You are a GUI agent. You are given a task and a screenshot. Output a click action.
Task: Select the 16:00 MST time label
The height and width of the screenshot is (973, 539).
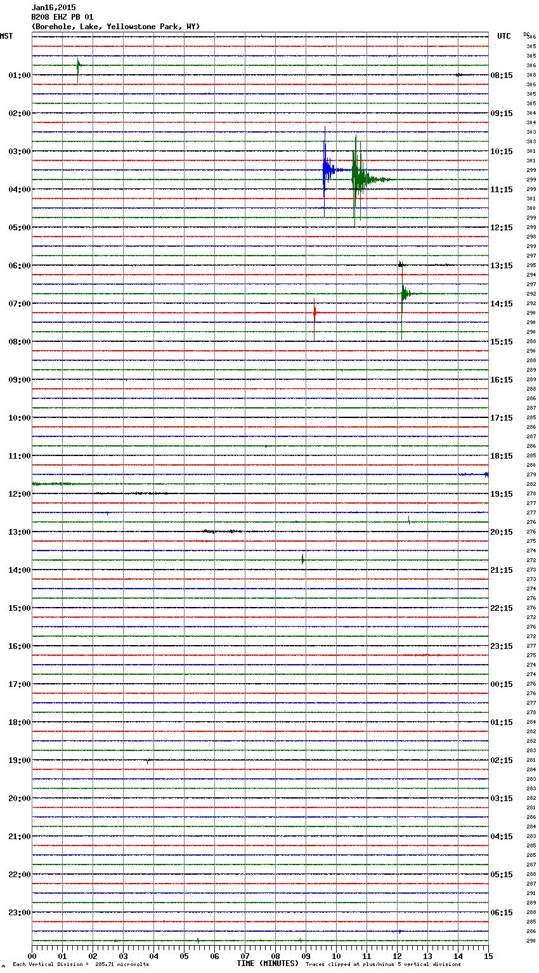[x=20, y=646]
